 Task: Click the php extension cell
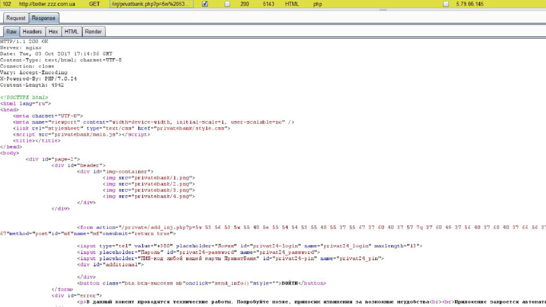(x=318, y=4)
